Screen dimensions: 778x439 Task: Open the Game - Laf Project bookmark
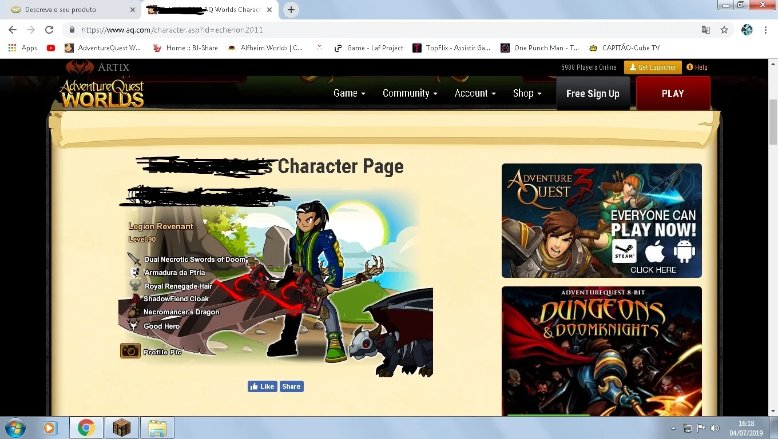(370, 48)
